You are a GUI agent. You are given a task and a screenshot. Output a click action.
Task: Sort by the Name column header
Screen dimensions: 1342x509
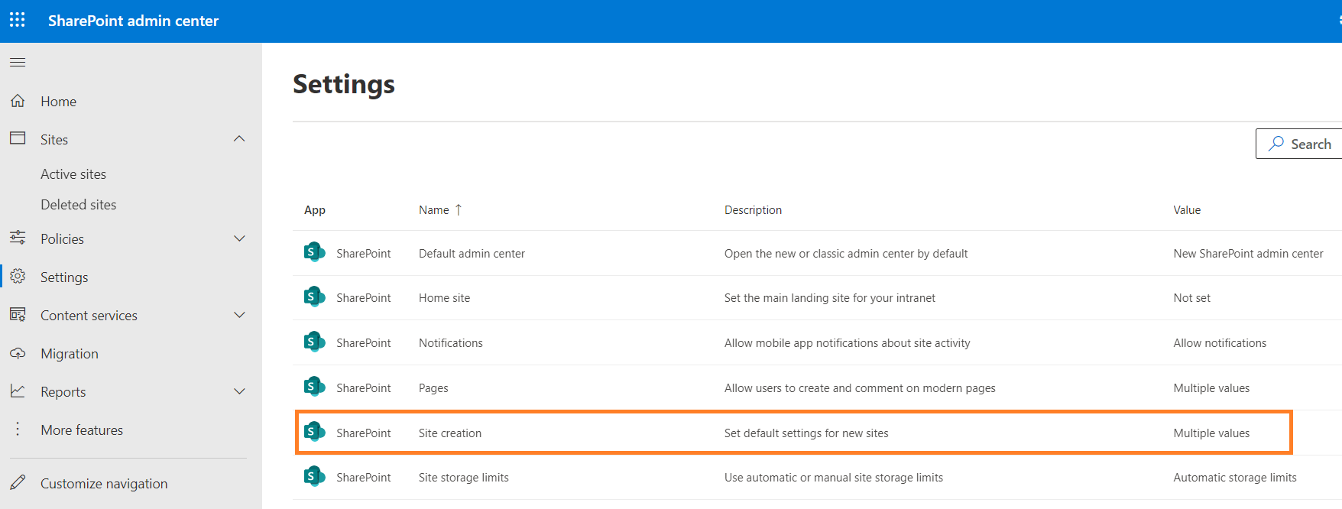(x=433, y=209)
